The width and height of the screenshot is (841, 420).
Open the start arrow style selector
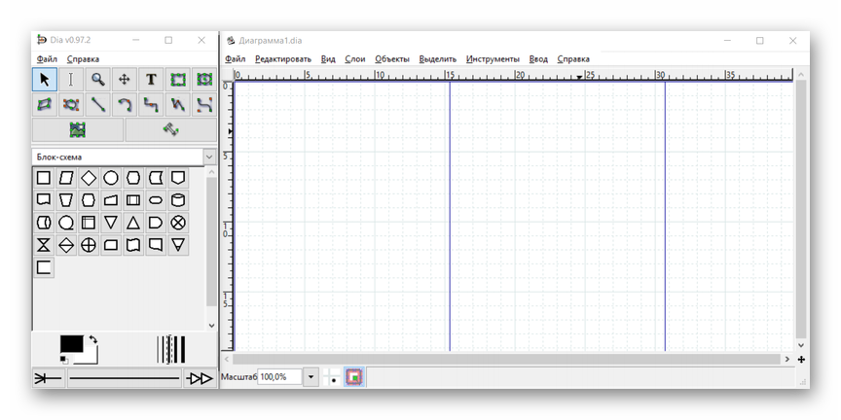(x=49, y=379)
